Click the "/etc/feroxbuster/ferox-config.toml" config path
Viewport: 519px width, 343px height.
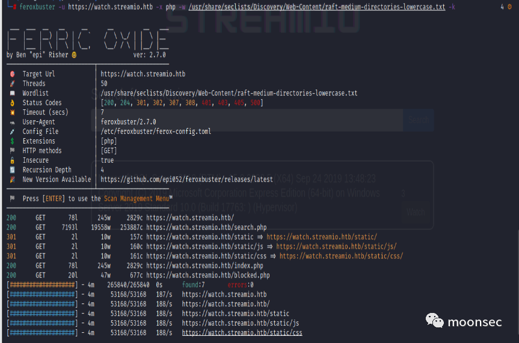coord(156,132)
